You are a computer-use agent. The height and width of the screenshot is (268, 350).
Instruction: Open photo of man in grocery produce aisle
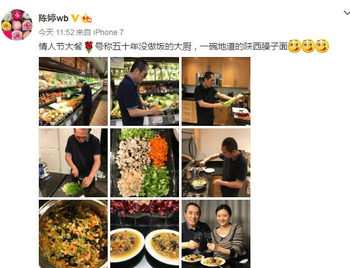point(73,91)
